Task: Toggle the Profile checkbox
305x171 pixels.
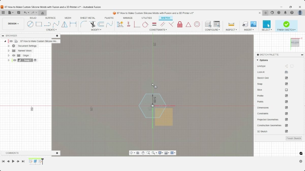Action: 286,96
